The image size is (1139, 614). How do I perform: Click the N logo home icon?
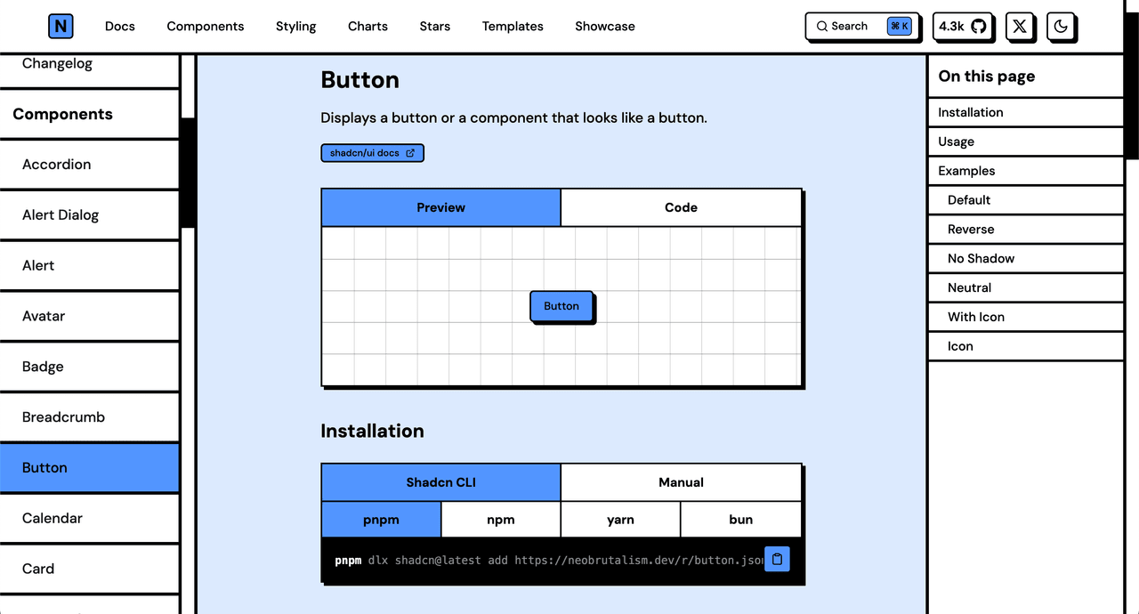(x=61, y=26)
